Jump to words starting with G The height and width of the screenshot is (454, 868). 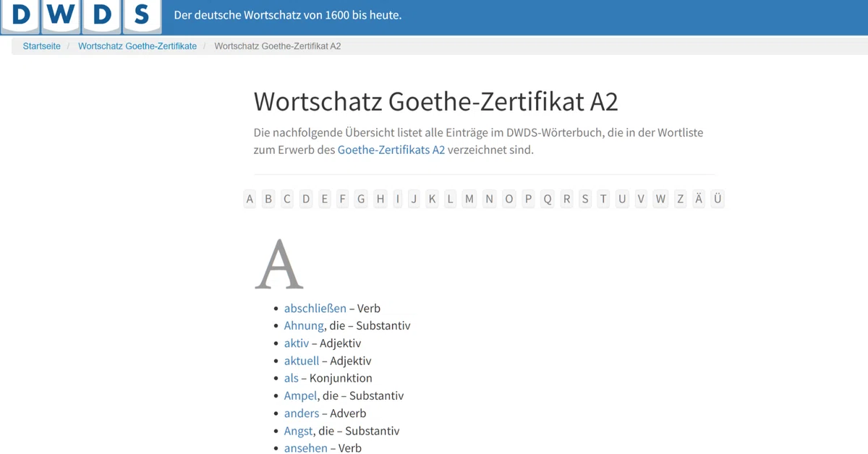click(x=361, y=199)
